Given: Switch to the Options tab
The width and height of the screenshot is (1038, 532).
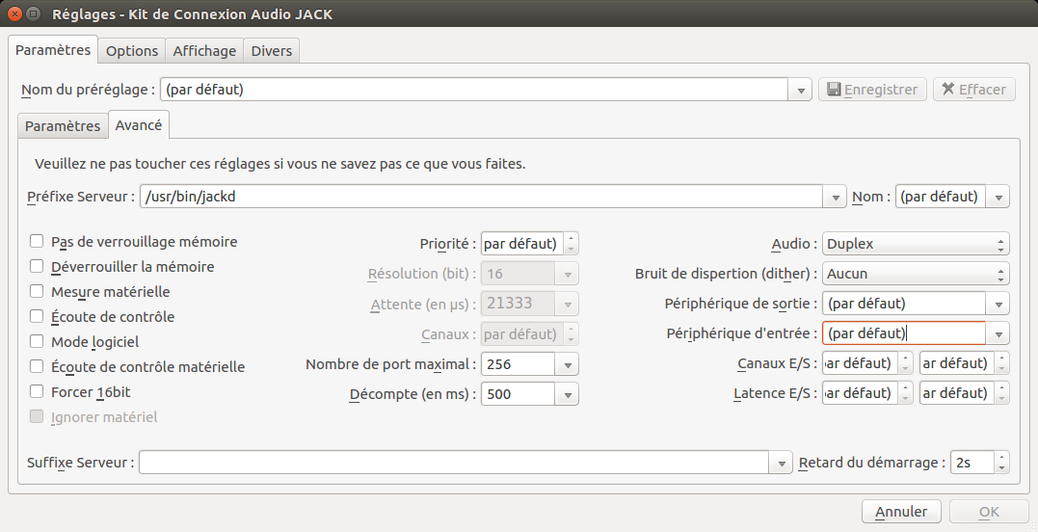Looking at the screenshot, I should tap(132, 51).
